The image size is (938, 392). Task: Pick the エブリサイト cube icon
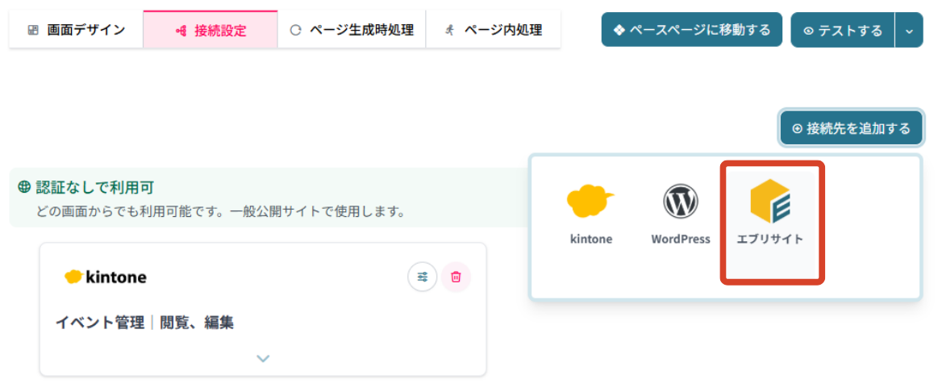769,202
